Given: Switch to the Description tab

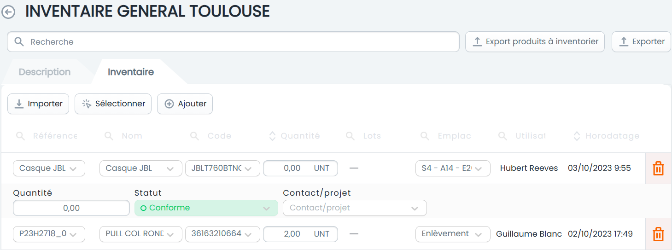Looking at the screenshot, I should pyautogui.click(x=45, y=72).
